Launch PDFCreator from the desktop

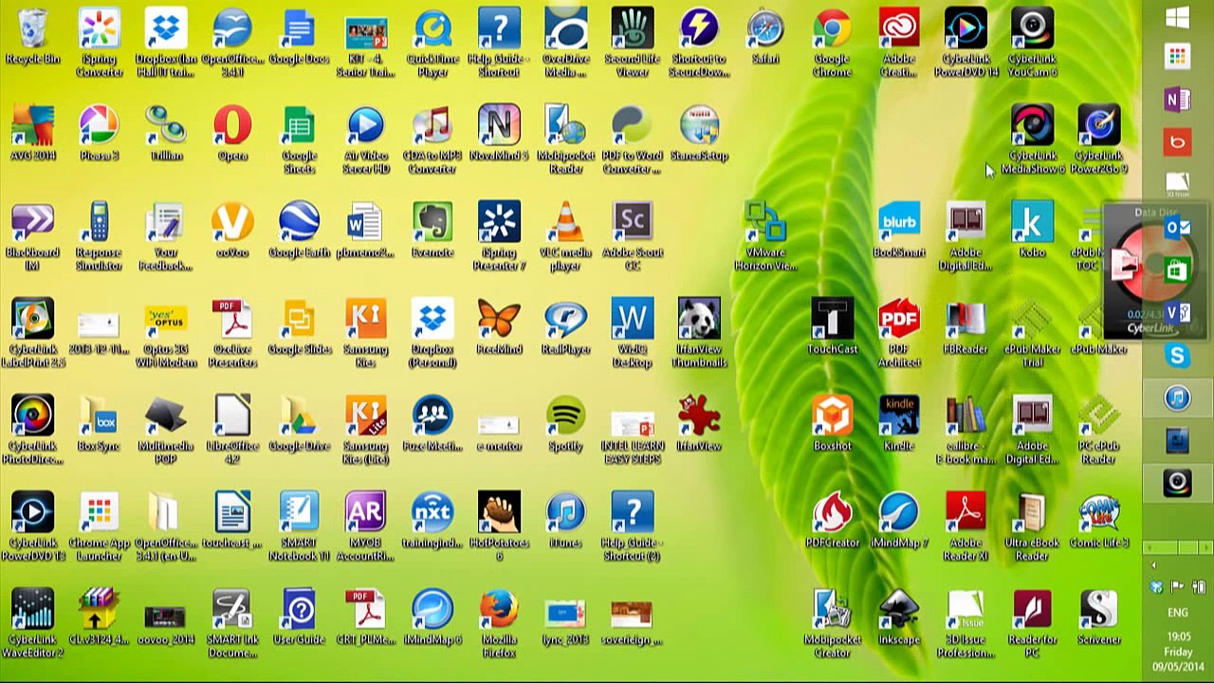[x=832, y=512]
